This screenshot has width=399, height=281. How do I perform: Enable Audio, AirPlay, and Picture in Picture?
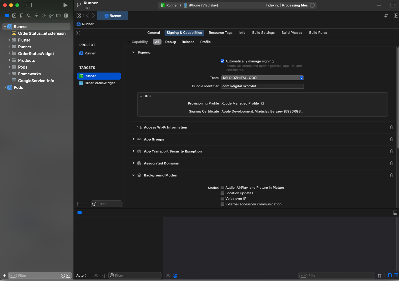(x=222, y=188)
